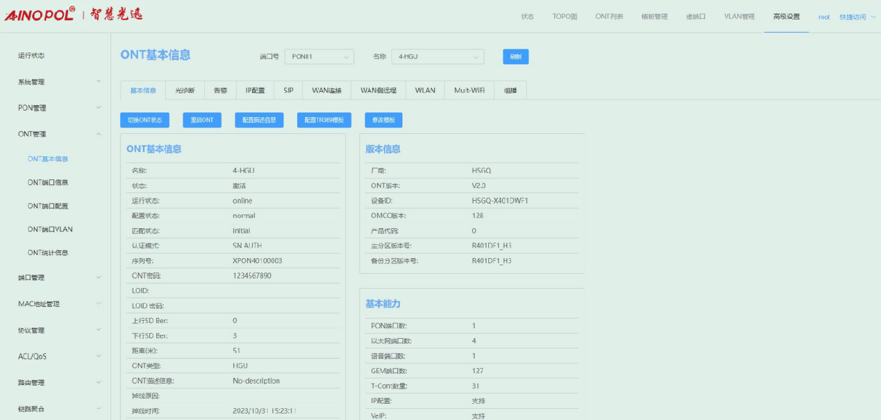
Task: Switch to the WAN连接 tab
Action: click(x=326, y=90)
